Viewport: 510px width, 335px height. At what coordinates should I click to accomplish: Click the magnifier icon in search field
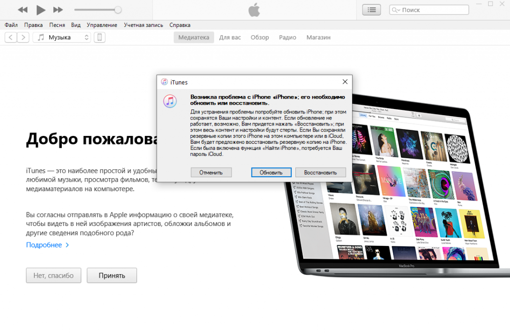(395, 10)
